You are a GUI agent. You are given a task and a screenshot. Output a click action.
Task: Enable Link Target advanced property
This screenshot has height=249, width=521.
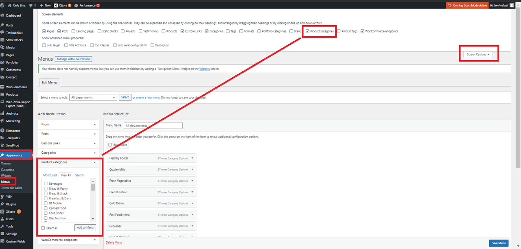coord(44,45)
